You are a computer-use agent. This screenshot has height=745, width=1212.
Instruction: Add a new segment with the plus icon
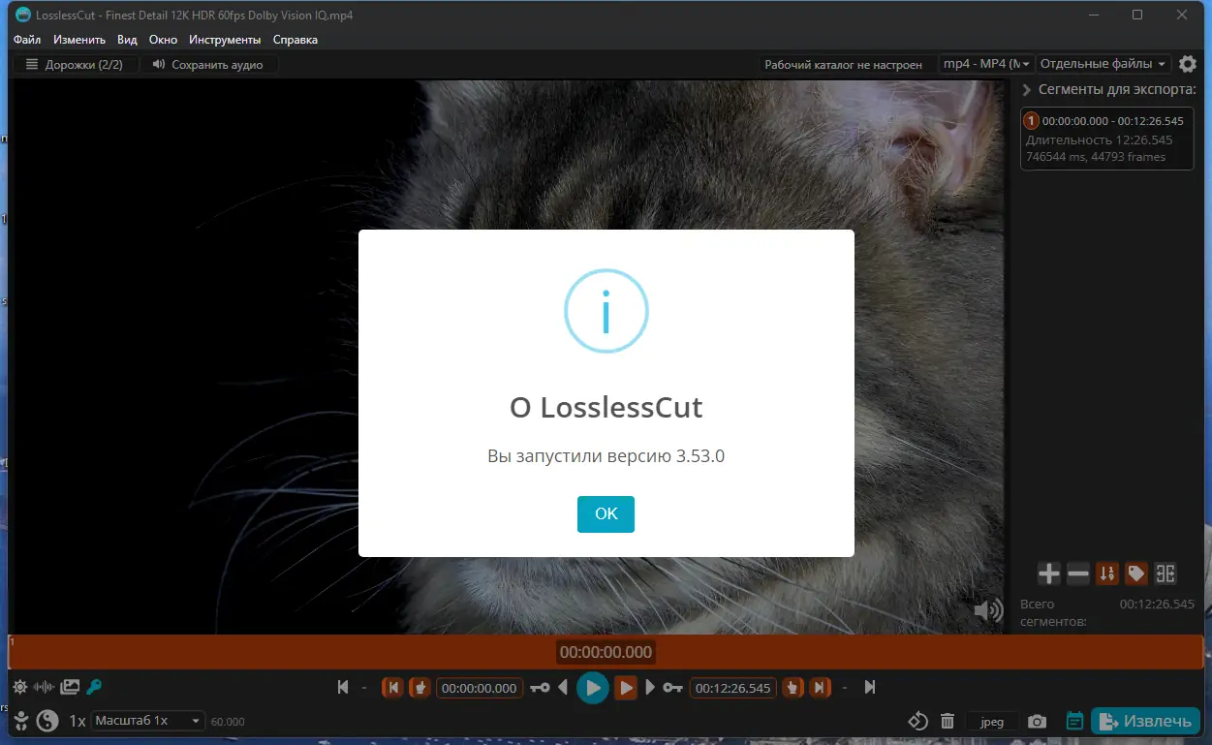[1049, 574]
